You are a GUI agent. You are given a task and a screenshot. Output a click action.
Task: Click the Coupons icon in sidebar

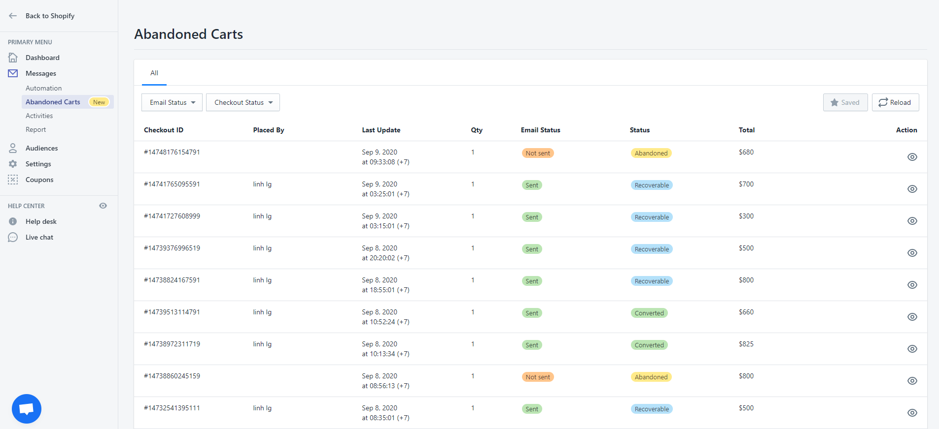(x=13, y=180)
